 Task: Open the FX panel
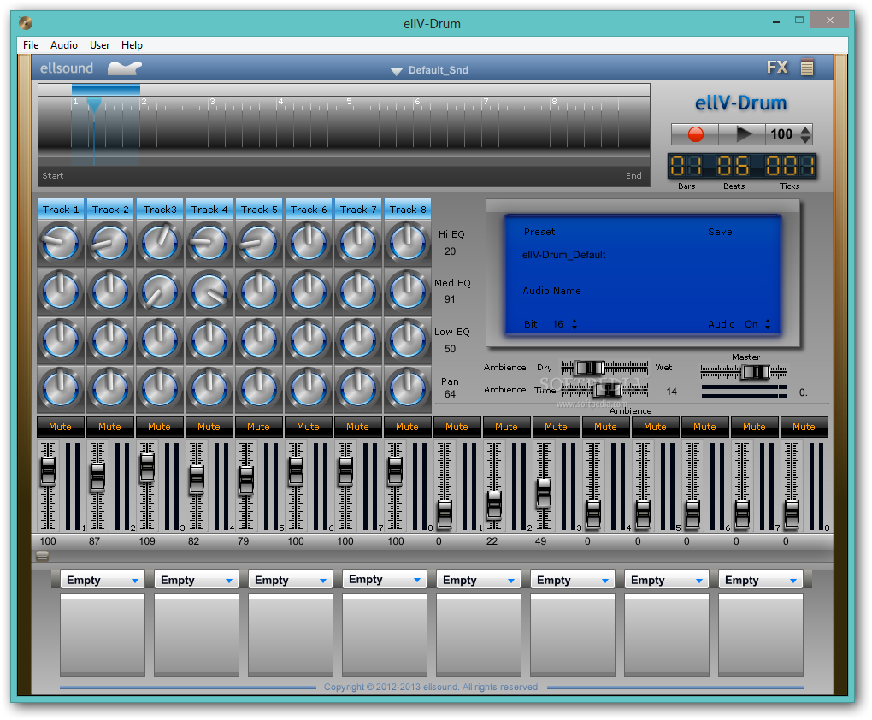coord(777,68)
